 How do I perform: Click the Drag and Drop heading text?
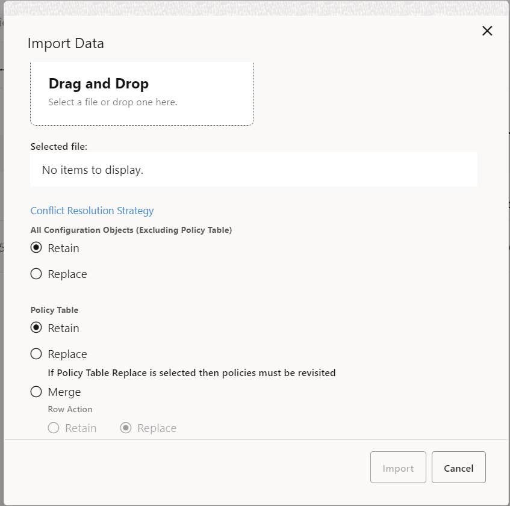(98, 84)
